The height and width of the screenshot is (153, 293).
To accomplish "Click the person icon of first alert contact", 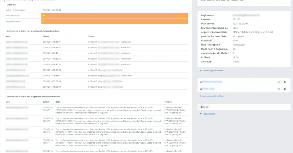I will (x=201, y=82).
